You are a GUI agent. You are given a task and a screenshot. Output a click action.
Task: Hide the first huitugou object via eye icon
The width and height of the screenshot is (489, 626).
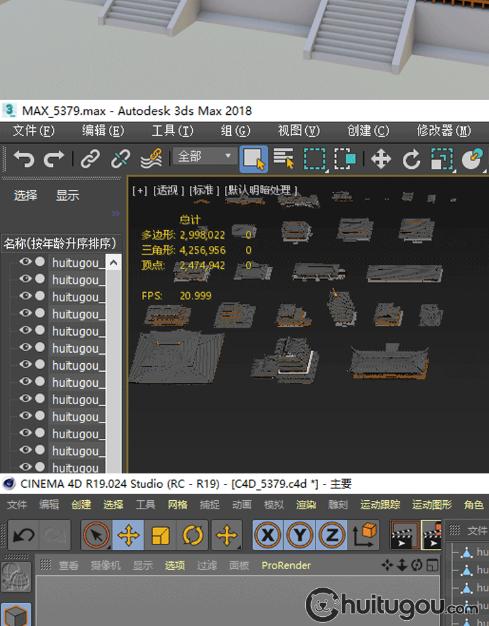click(x=25, y=262)
